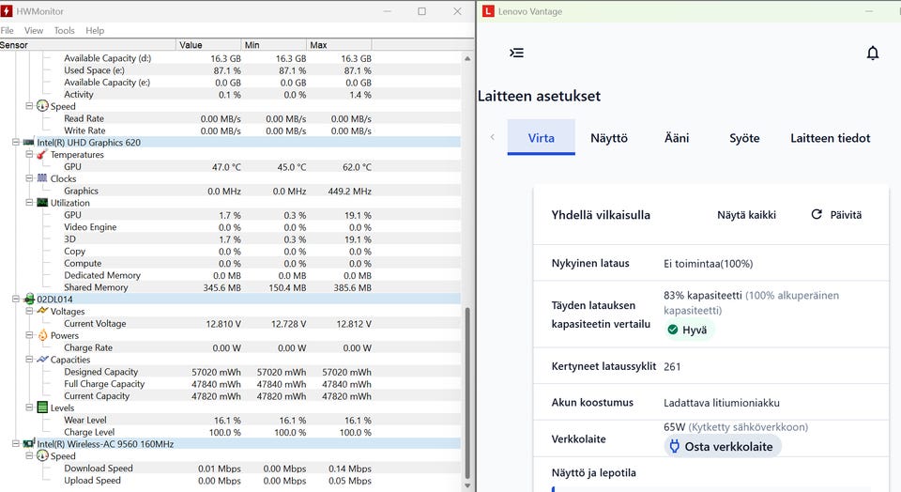Click the plug icon on Osta verkkolaite
Viewport: 901px width, 492px height.
pos(675,447)
